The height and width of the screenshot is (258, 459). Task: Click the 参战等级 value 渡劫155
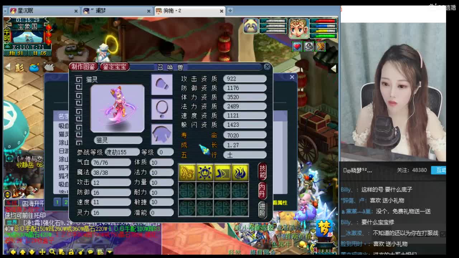pyautogui.click(x=122, y=152)
